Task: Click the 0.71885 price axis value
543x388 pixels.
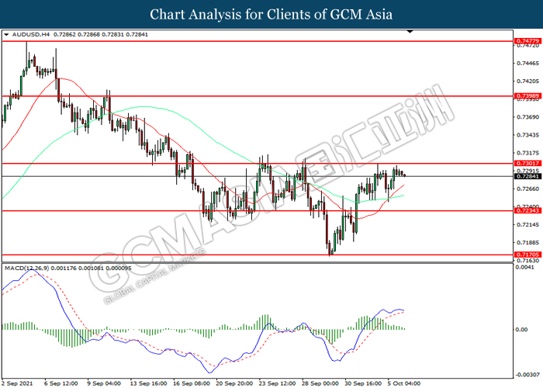Action: click(527, 242)
